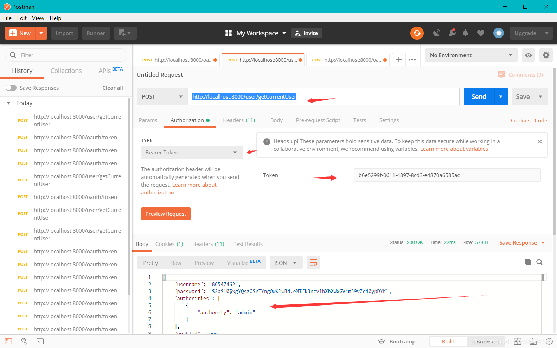Open the user avatar menu
Viewport: 557px width, 348px height.
click(498, 33)
